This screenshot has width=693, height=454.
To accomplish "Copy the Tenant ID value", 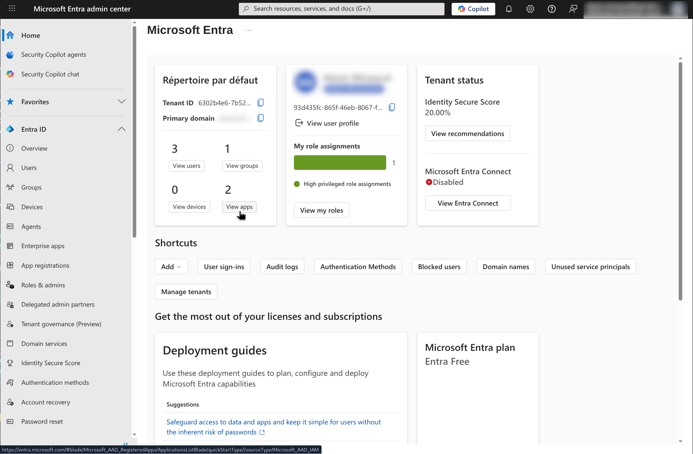I will (261, 103).
